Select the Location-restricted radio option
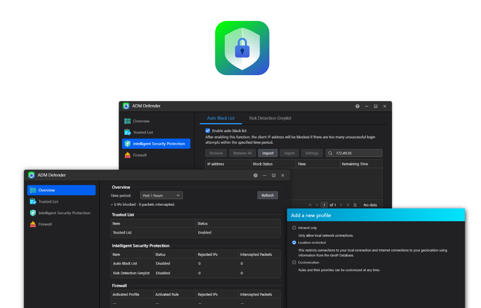Screen dimensions: 481x308 (x=294, y=243)
